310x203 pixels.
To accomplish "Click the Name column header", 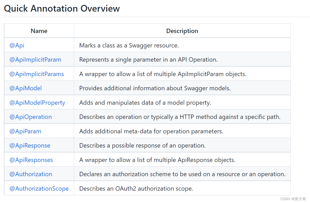I will tap(39, 31).
